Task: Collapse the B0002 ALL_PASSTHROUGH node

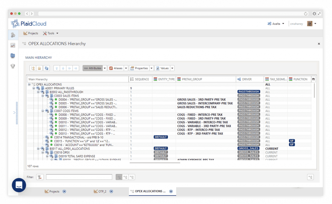Action: pyautogui.click(x=38, y=92)
